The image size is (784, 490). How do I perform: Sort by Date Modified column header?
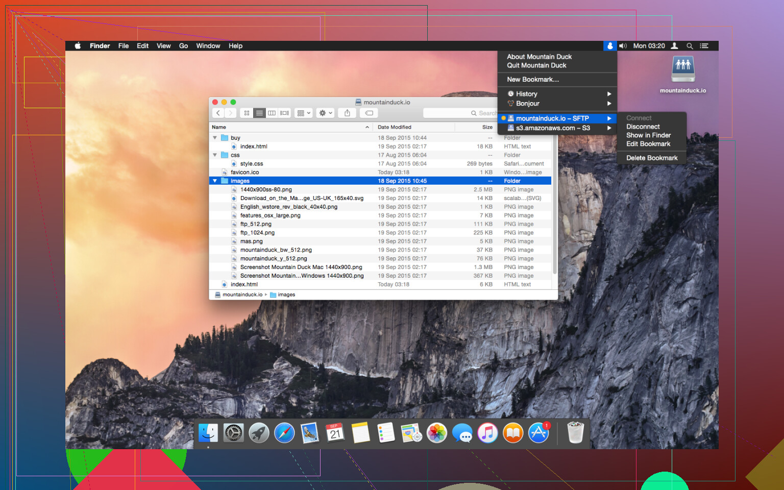[395, 127]
